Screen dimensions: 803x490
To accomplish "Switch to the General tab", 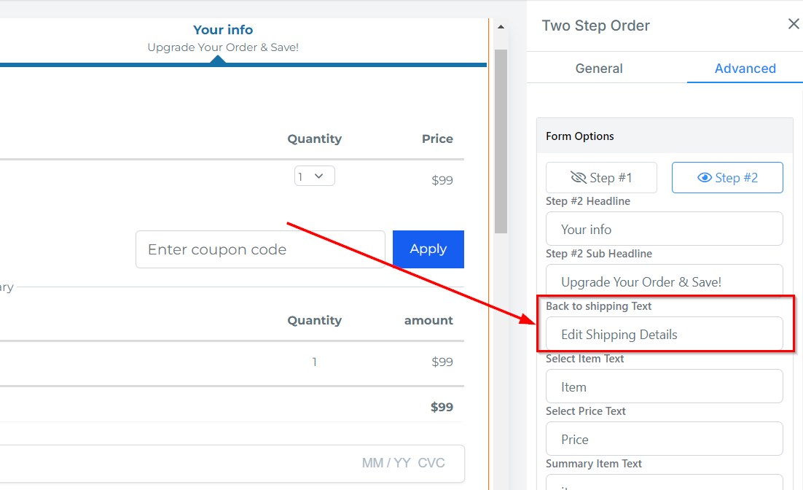I will (599, 69).
